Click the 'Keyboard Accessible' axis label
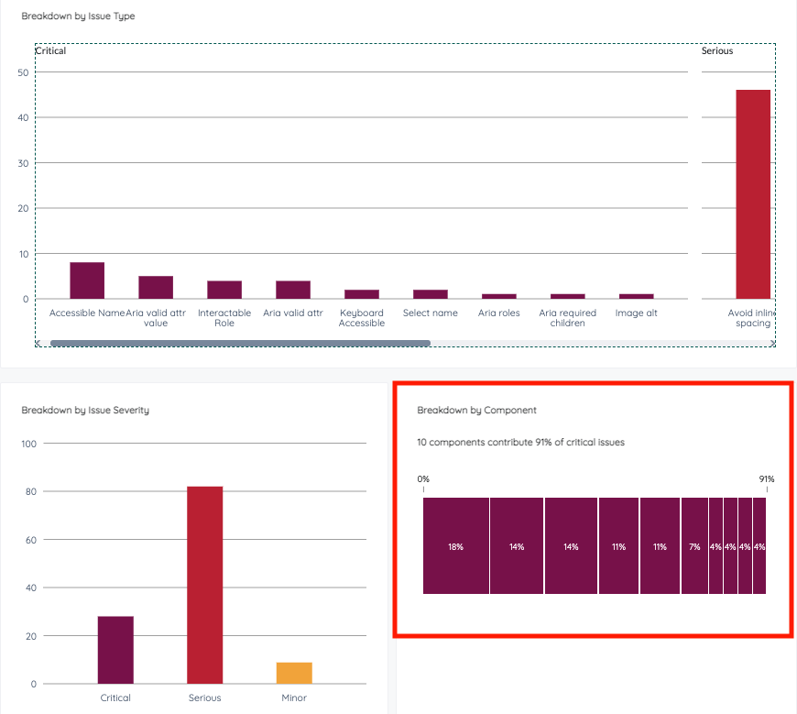 click(361, 318)
